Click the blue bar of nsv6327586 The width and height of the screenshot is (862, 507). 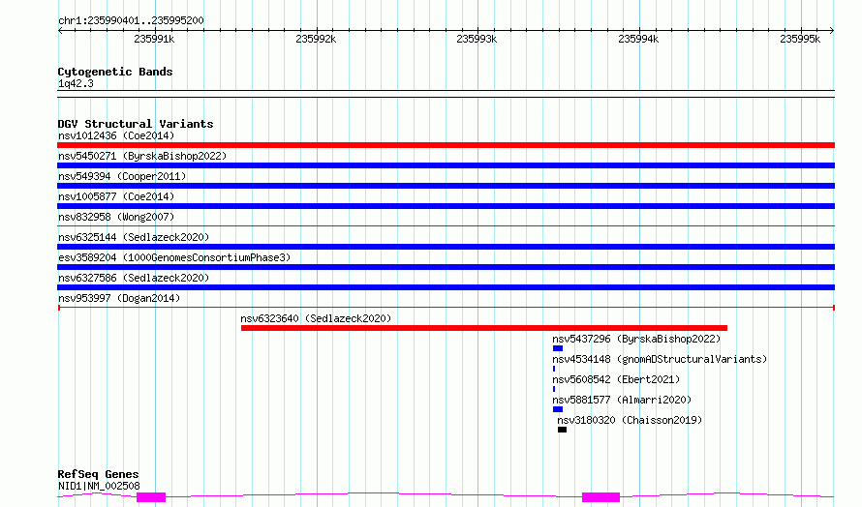coord(446,287)
